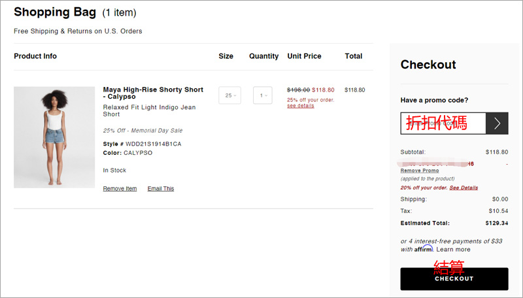Image resolution: width=523 pixels, height=298 pixels.
Task: Open 'see details' under unit price
Action: 301,106
